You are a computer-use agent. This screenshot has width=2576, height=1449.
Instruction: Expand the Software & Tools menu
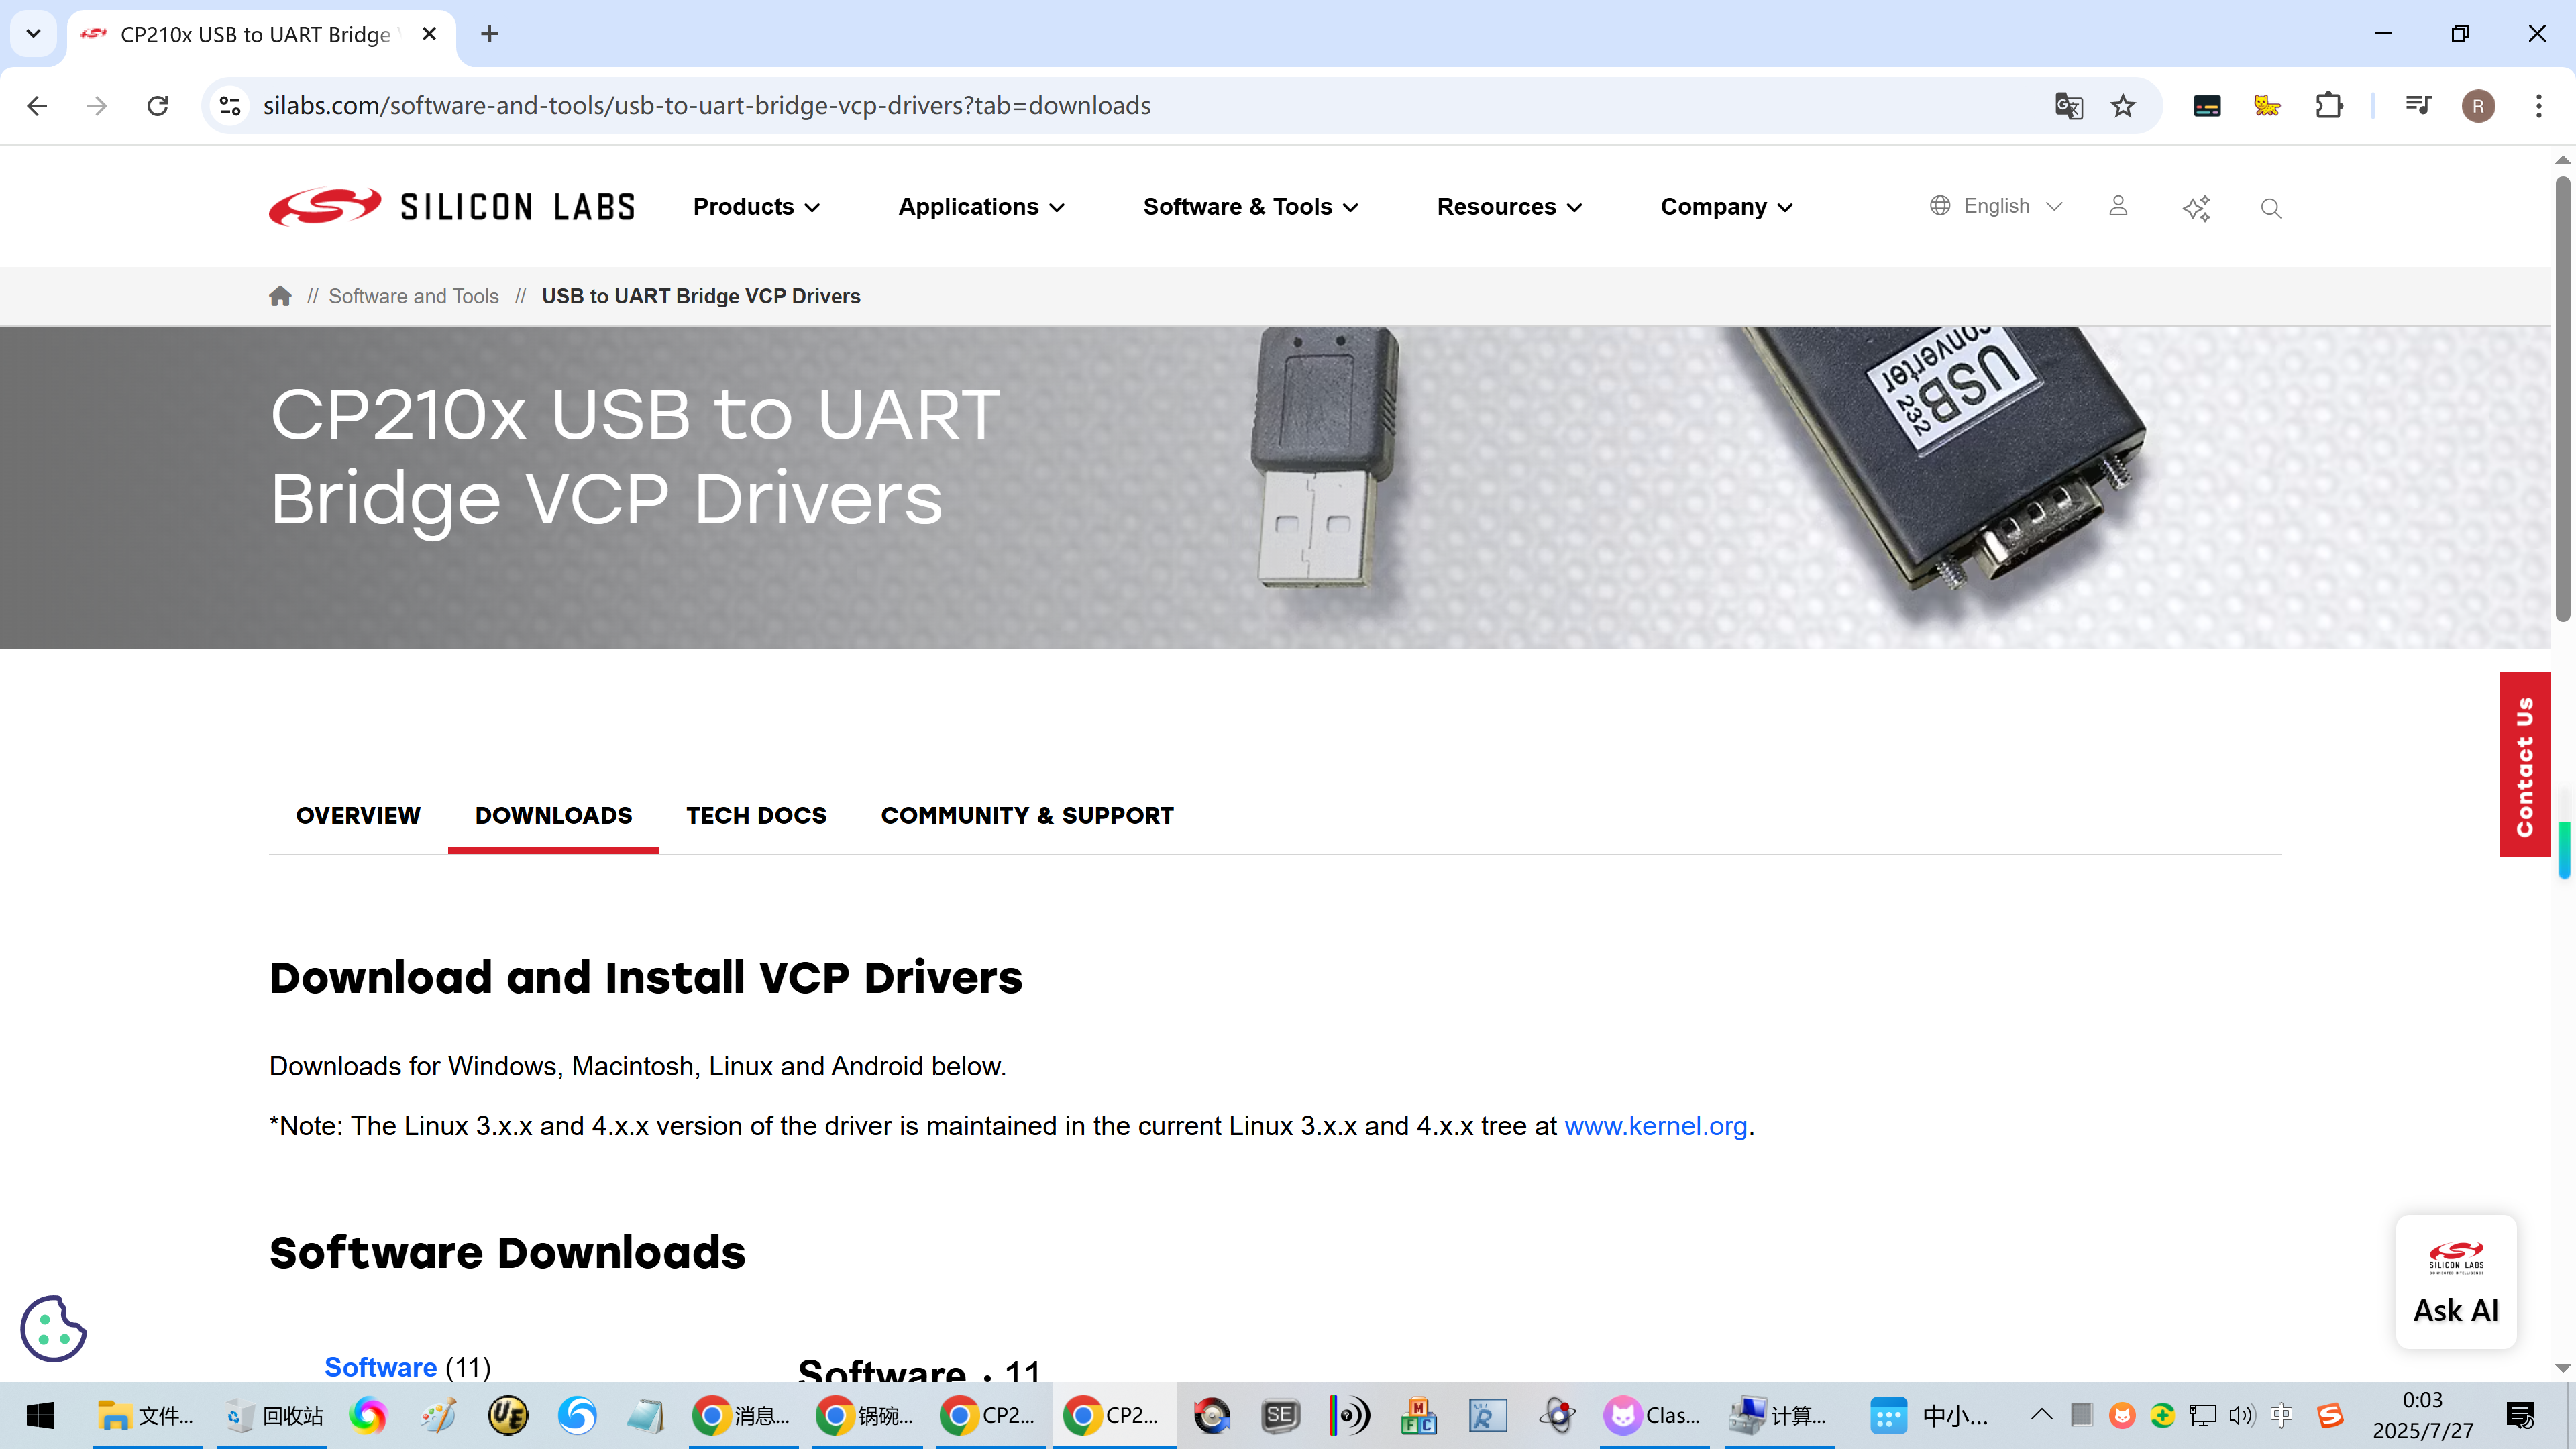pos(1250,207)
